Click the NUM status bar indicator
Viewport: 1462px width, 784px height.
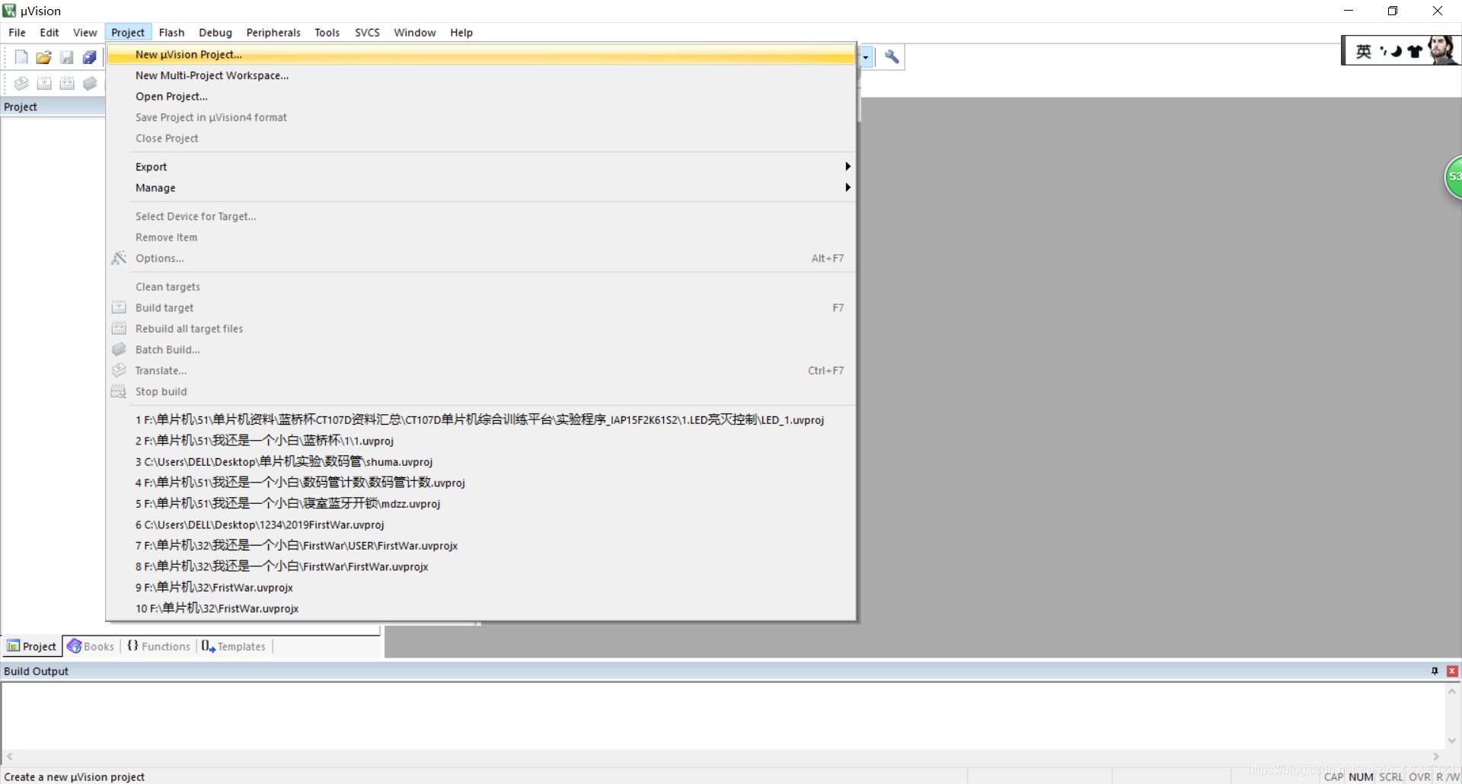click(x=1361, y=776)
